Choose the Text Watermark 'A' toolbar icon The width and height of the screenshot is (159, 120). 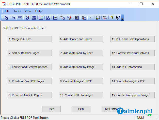click(48, 18)
